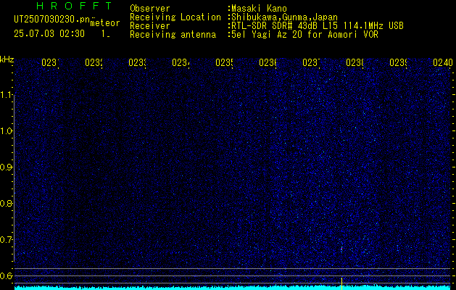This screenshot has width=456, height=290.
Task: Click the 0.7 kHz axis value
Action: (x=7, y=240)
